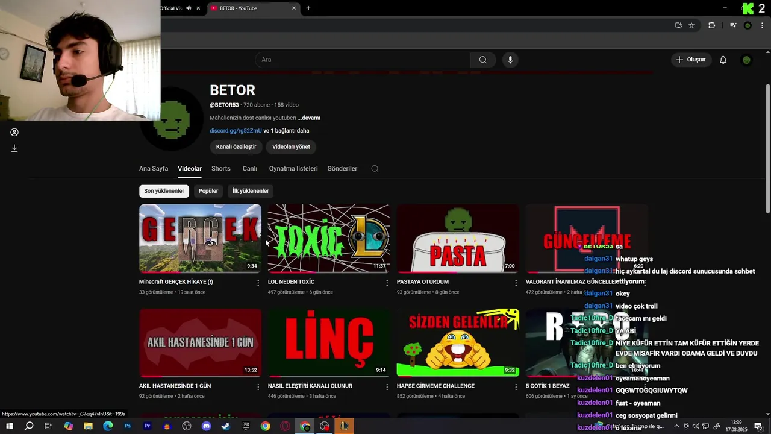This screenshot has width=771, height=434.
Task: Open Windows search from taskbar
Action: pos(29,426)
